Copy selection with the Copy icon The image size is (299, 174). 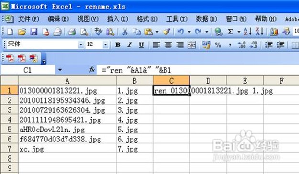click(136, 32)
